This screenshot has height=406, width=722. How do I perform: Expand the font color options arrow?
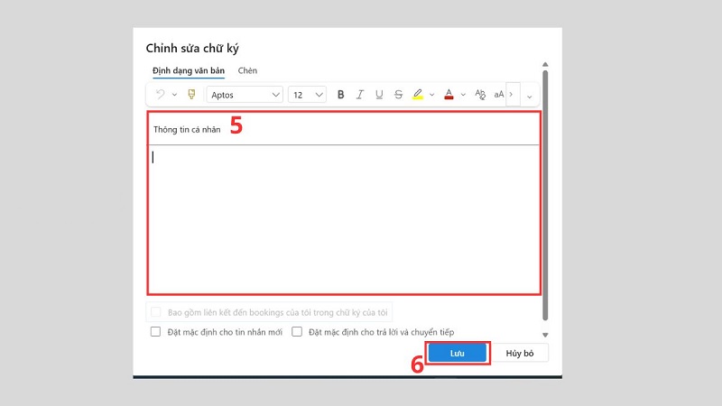pyautogui.click(x=463, y=95)
